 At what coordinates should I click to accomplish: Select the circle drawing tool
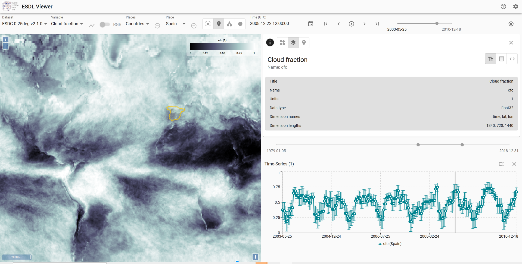[240, 24]
